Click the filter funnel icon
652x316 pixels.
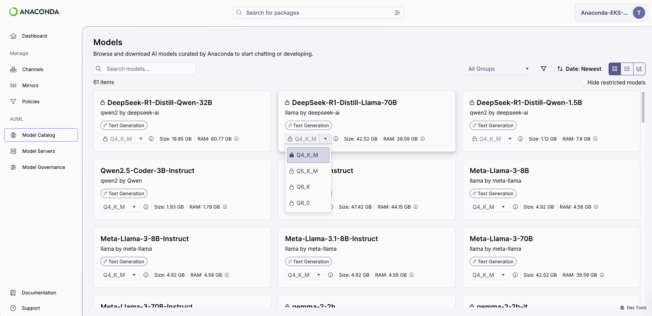(544, 69)
